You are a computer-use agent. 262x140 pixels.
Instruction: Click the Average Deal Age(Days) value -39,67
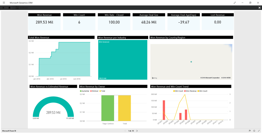(x=184, y=22)
